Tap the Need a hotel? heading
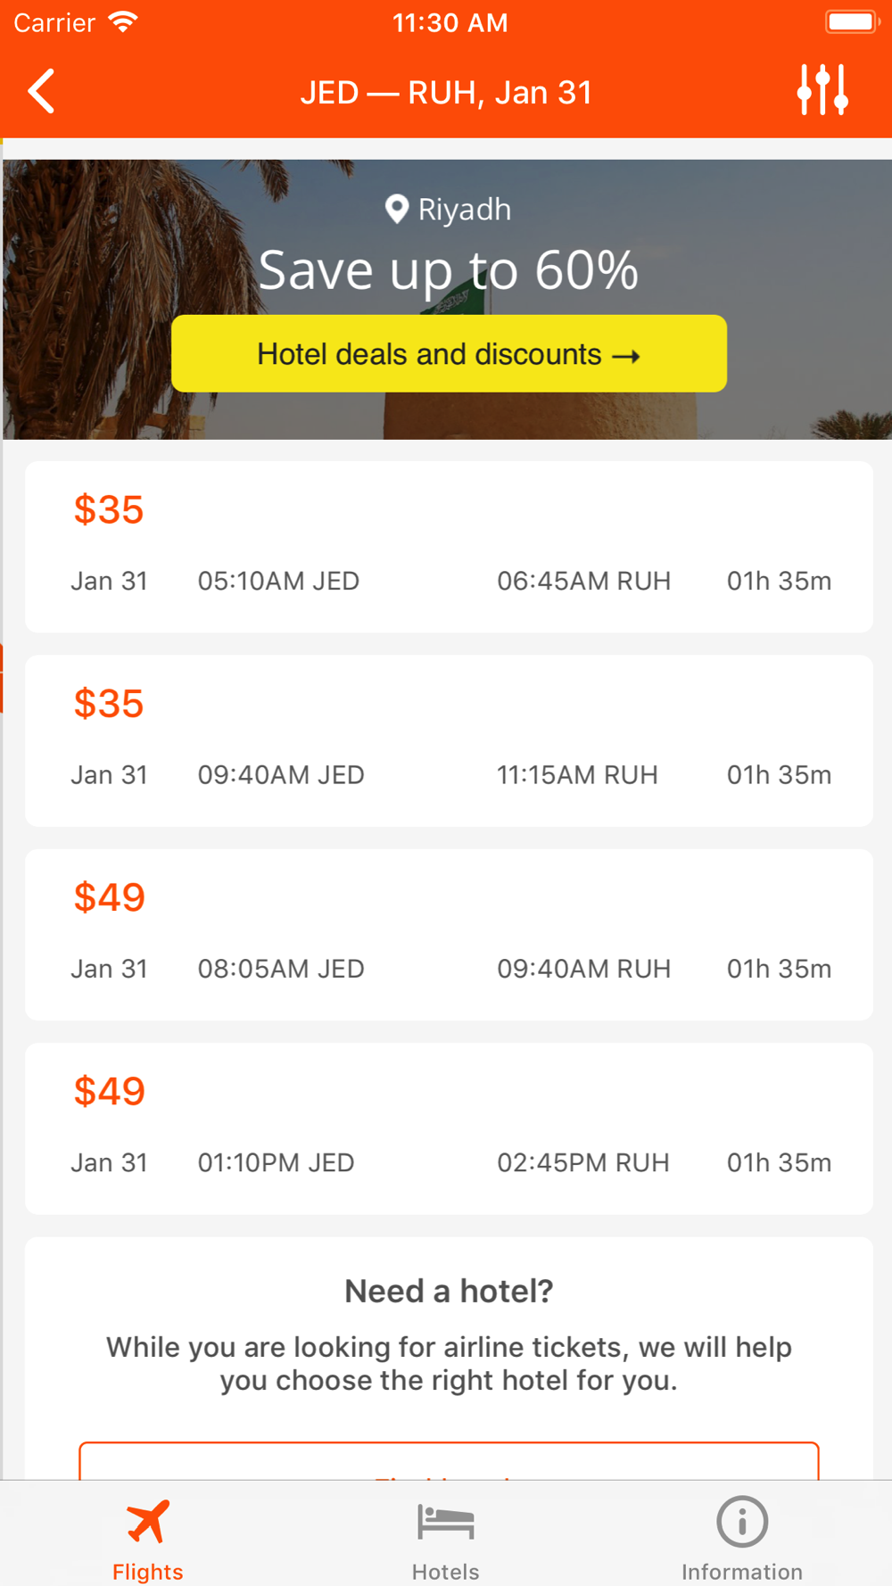Screen dimensions: 892x1586 point(449,1291)
